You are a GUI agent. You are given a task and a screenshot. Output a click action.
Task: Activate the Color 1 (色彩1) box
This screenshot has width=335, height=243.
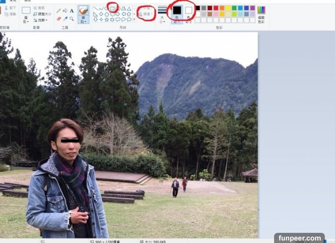[177, 13]
